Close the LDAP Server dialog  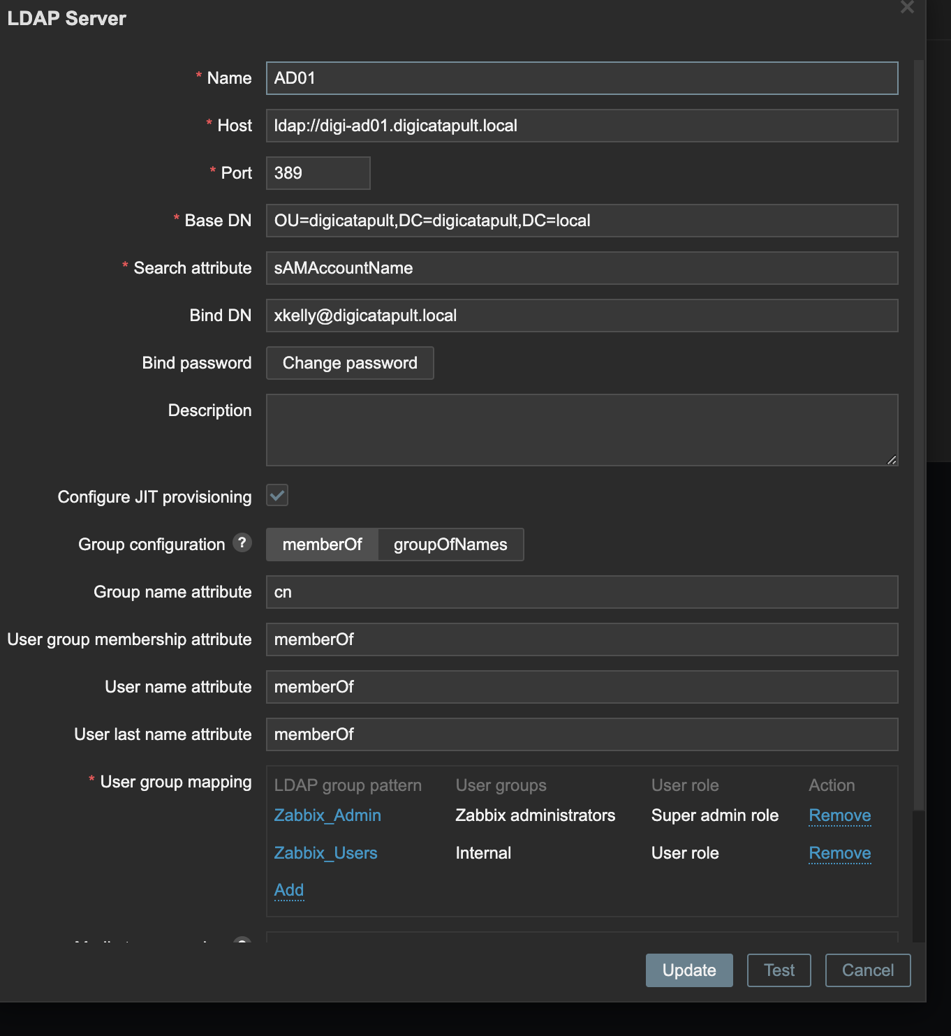pyautogui.click(x=906, y=8)
